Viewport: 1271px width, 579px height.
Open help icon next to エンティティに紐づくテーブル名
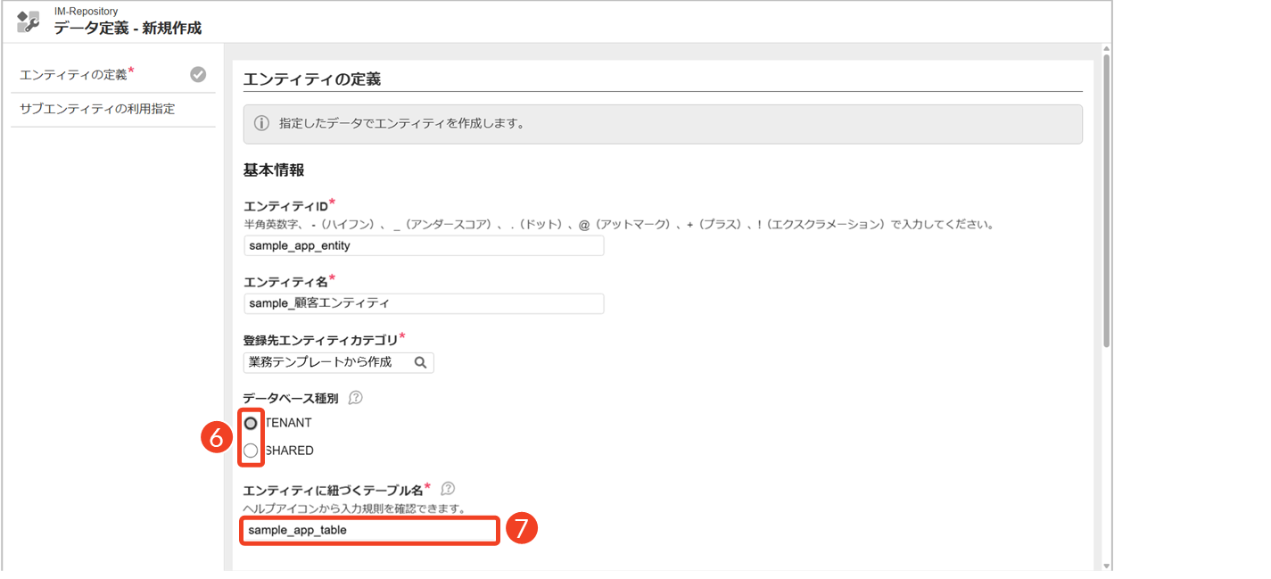(x=449, y=489)
